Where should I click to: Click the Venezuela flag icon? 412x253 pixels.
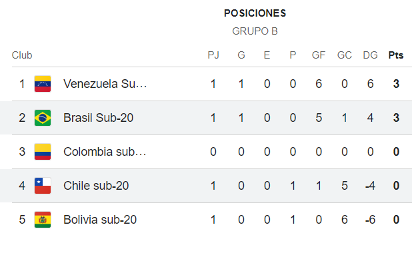43,84
